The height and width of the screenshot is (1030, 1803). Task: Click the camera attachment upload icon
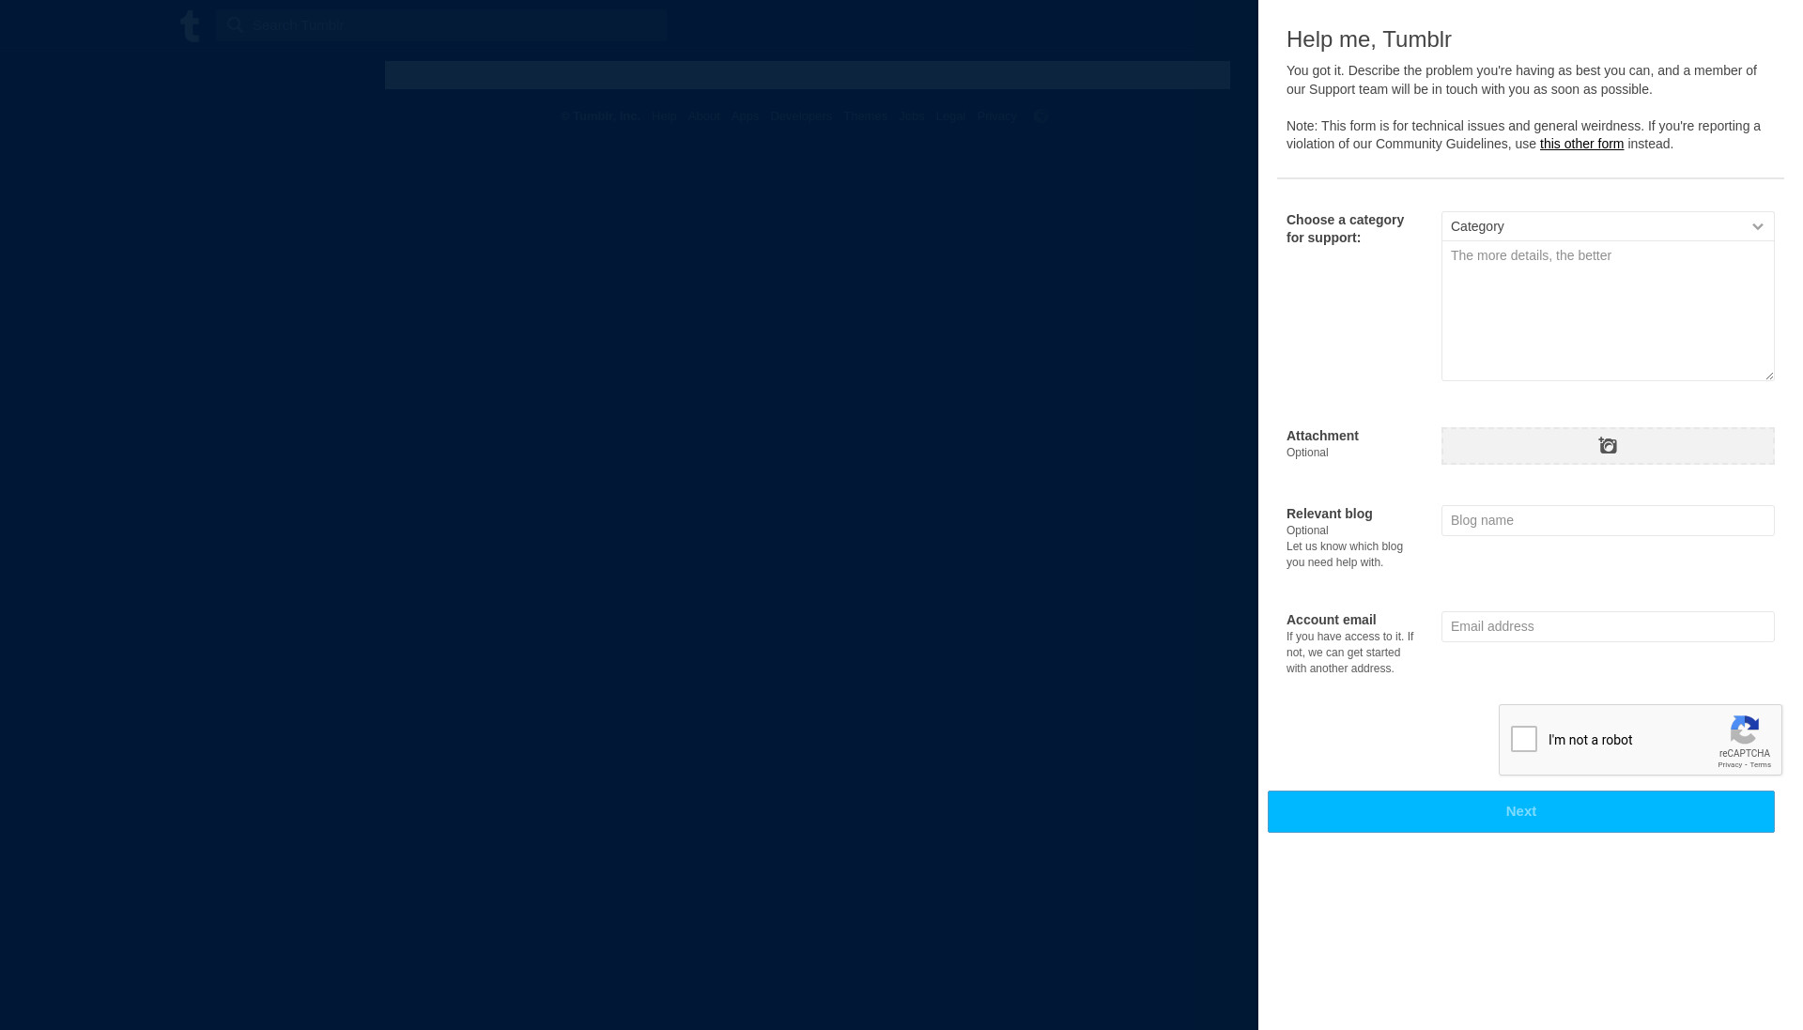pos(1608,445)
